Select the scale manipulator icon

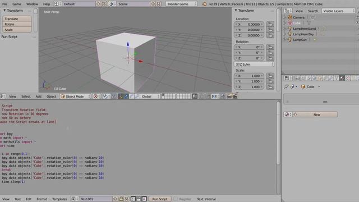coord(137,97)
